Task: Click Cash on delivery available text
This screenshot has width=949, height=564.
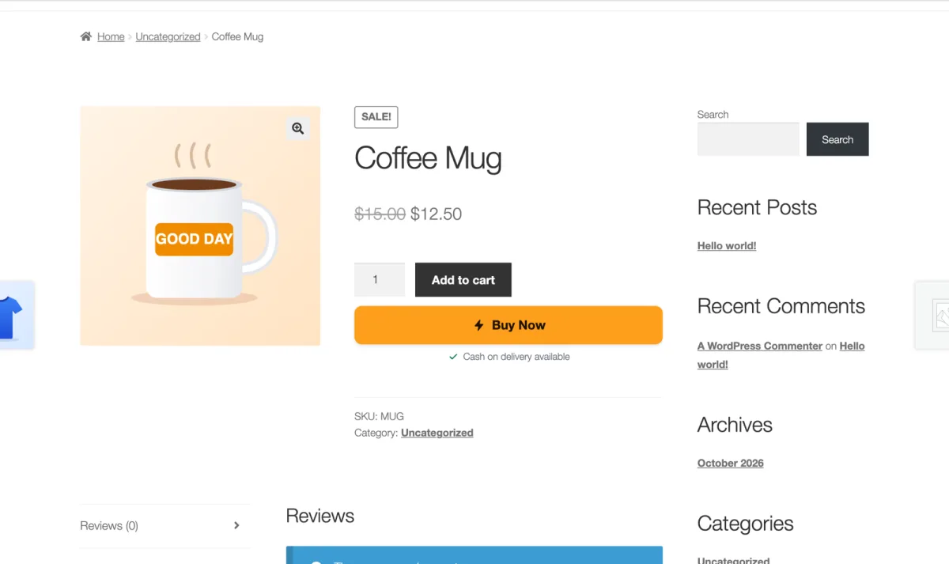Action: pos(516,357)
